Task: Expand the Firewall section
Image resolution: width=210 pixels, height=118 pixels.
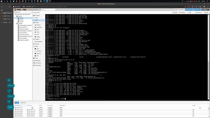Action: point(44,44)
